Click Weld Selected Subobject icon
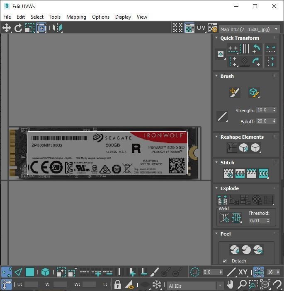 (236, 218)
